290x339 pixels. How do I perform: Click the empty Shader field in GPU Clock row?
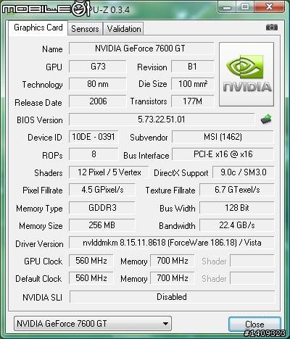[x=252, y=261]
